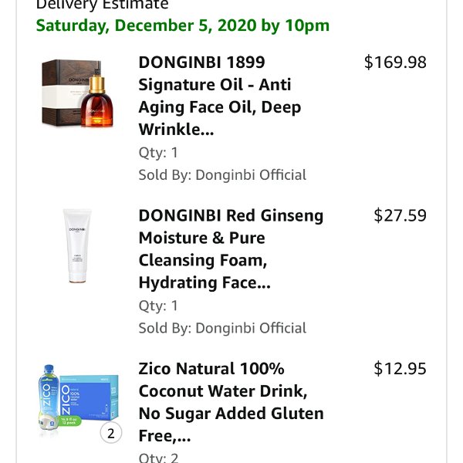Click the Delivery Estimate heading

pos(102,5)
